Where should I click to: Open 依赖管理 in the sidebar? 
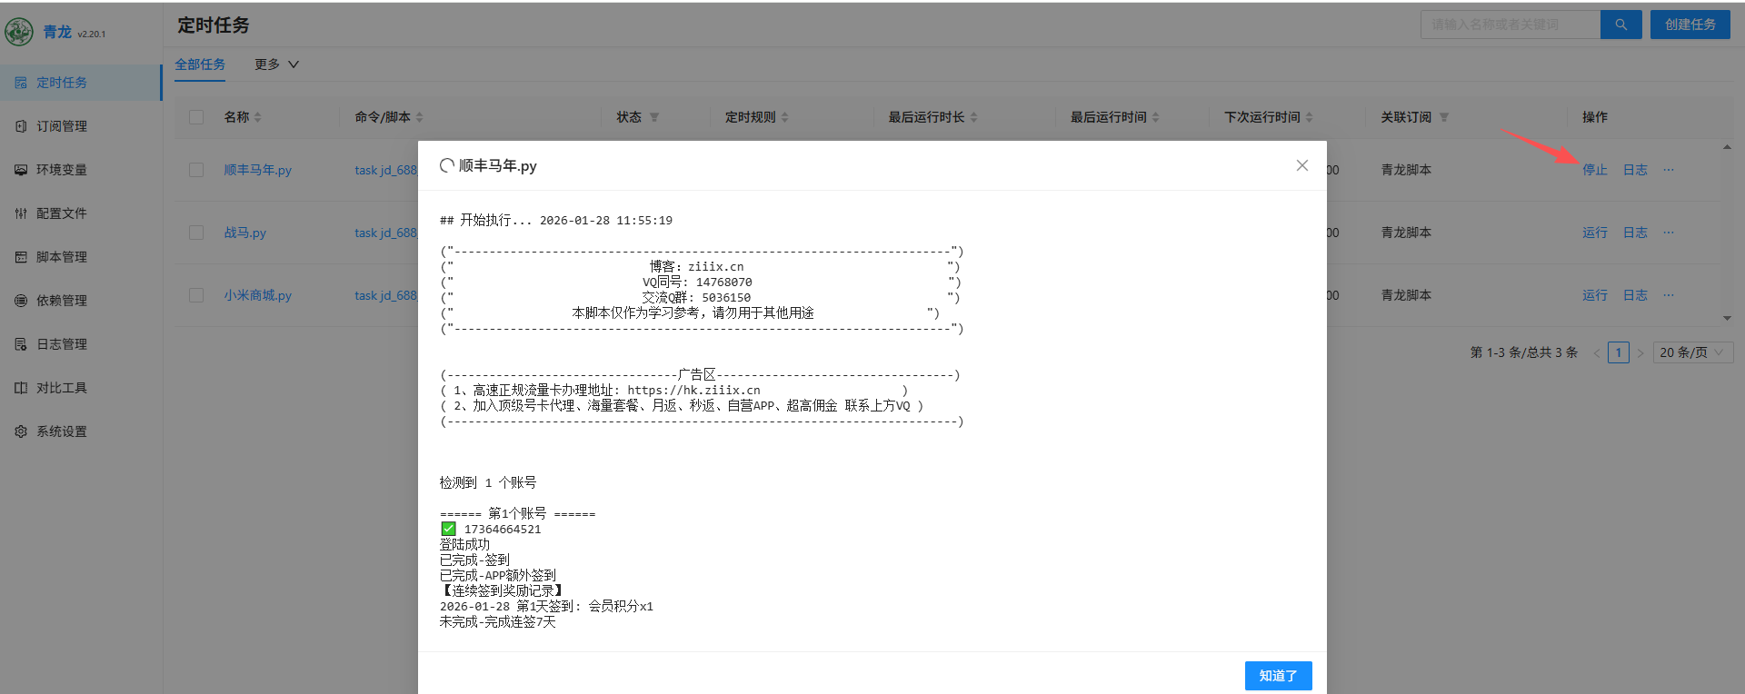click(61, 301)
